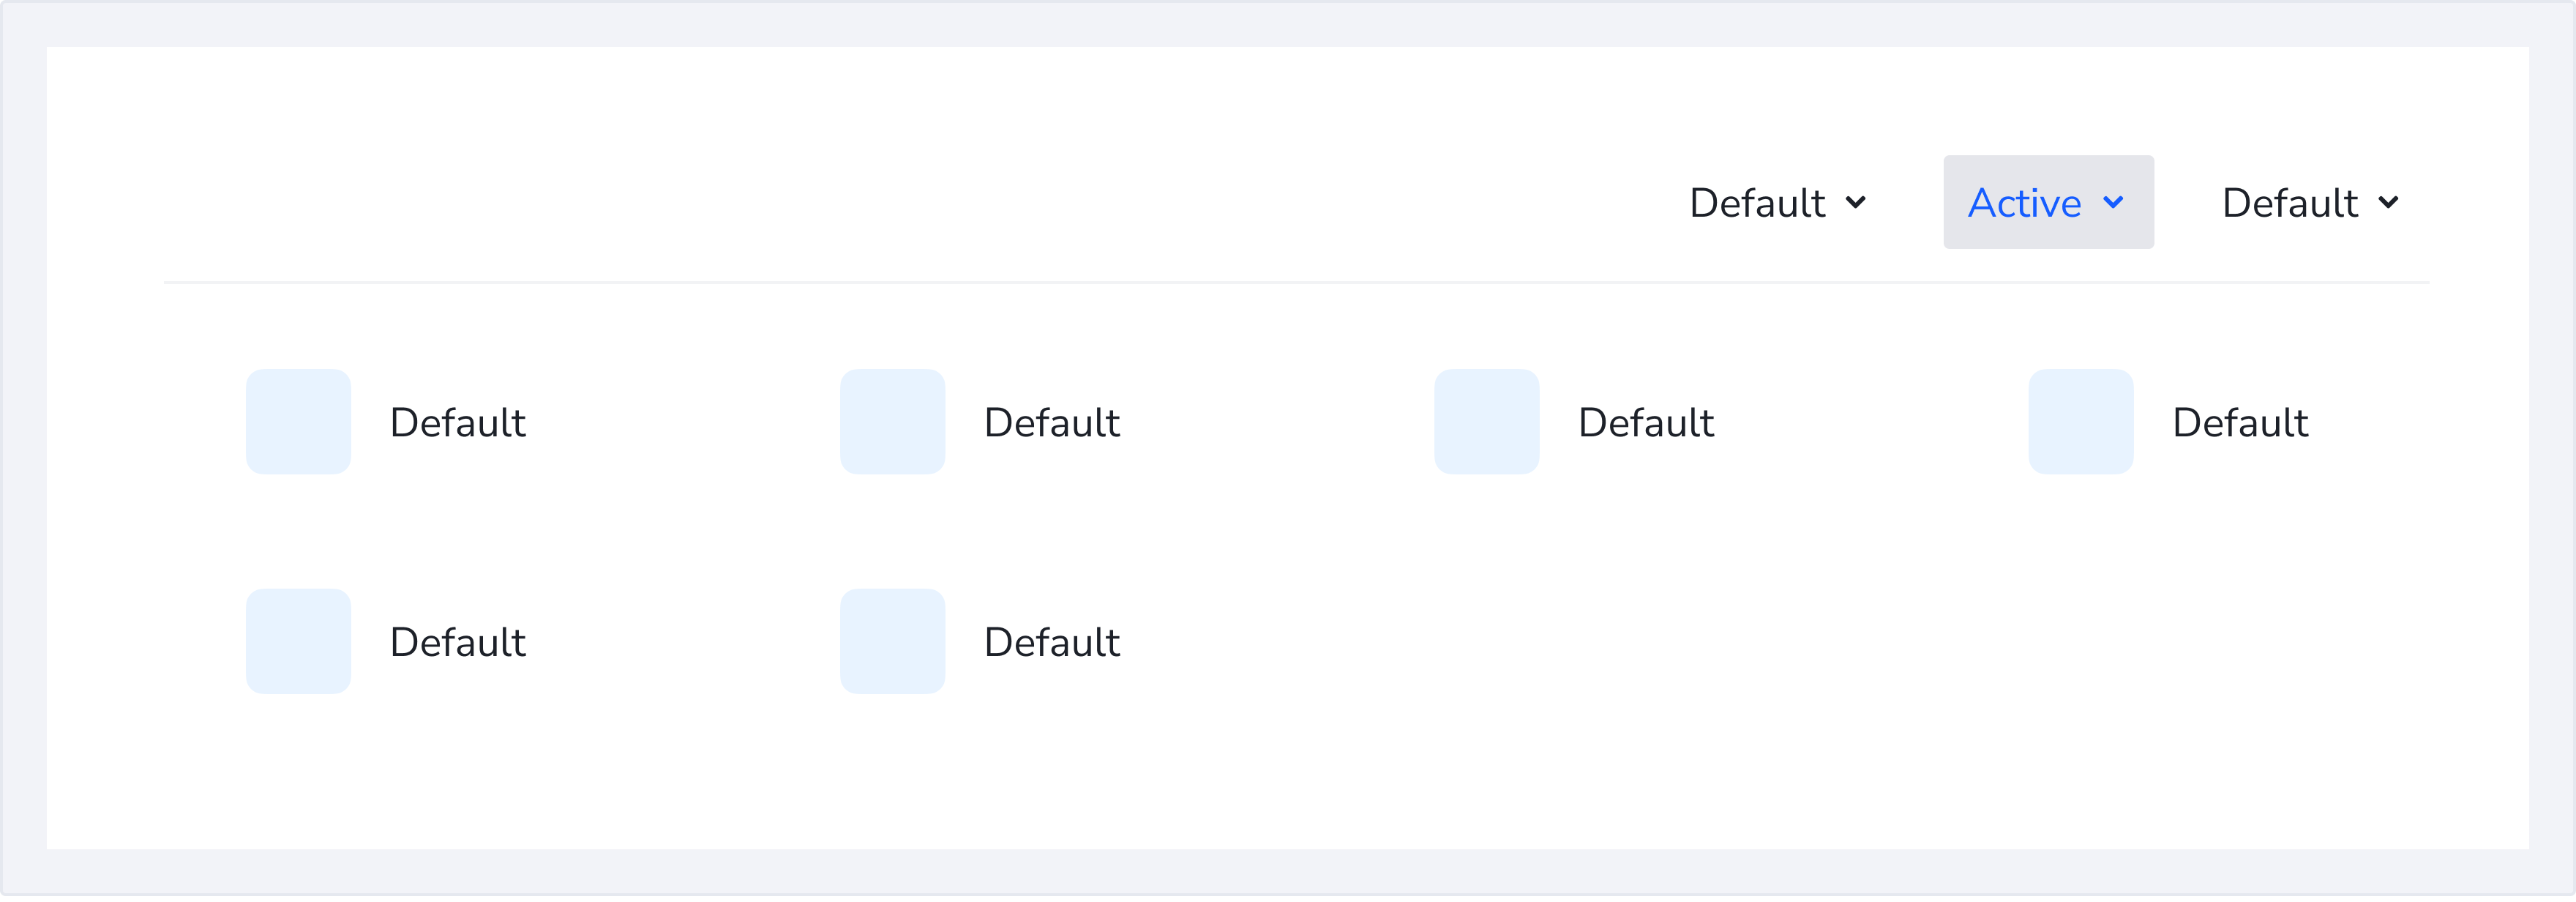Viewport: 2576px width, 902px height.
Task: Open the leftmost Default menu in the top navigation
Action: [1757, 203]
